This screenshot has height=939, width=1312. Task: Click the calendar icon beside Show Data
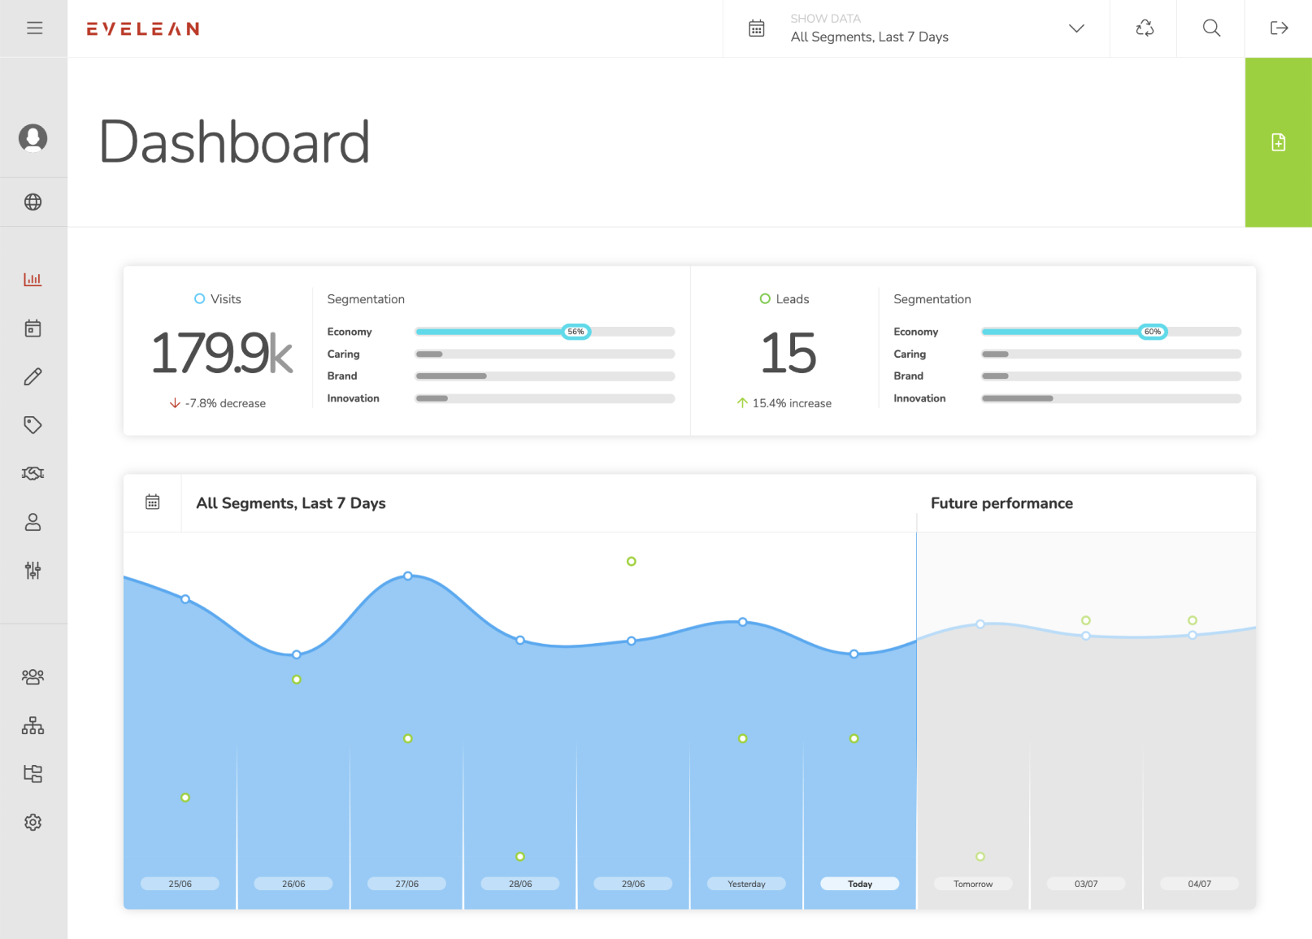click(x=757, y=28)
